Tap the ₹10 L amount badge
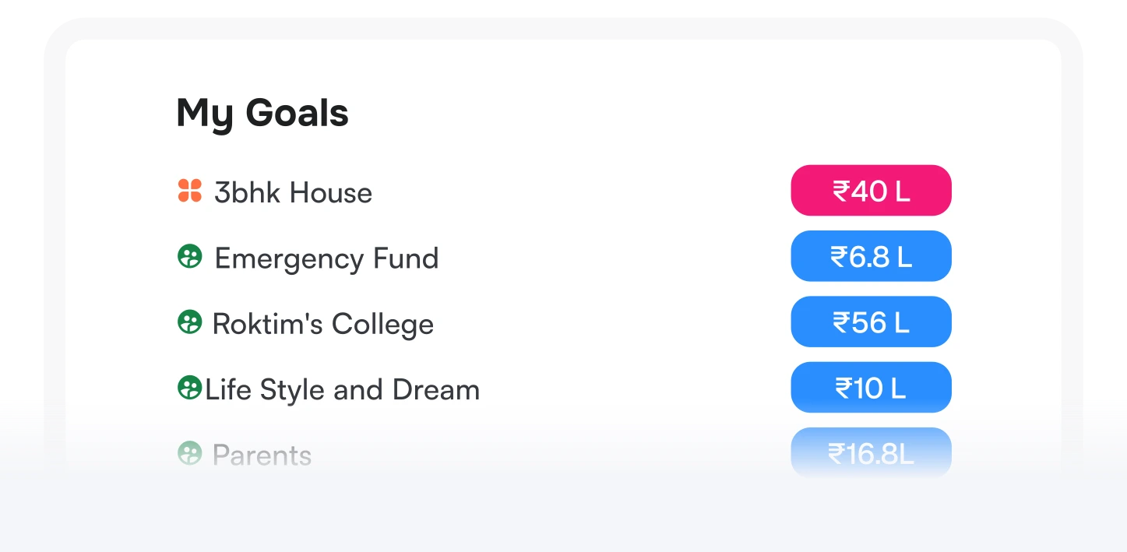Screen dimensions: 1127x552 coord(871,388)
